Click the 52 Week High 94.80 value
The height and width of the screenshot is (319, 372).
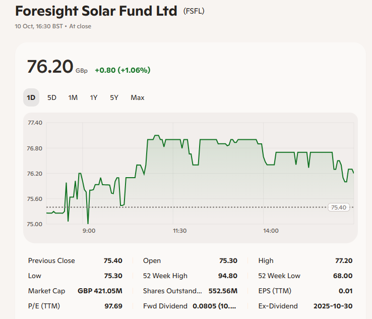click(x=227, y=276)
